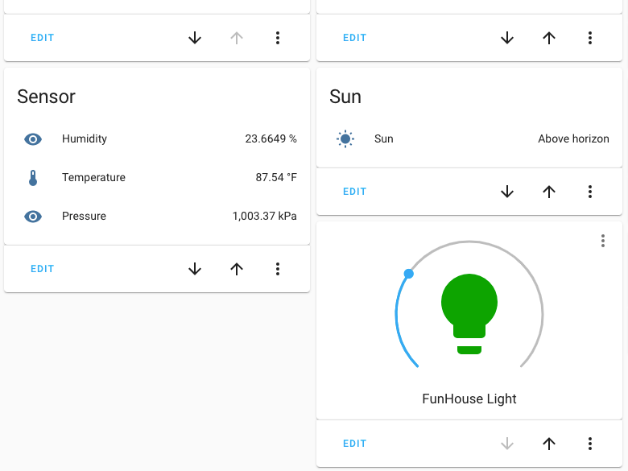Move the Sun card up
The height and width of the screenshot is (471, 628).
549,192
